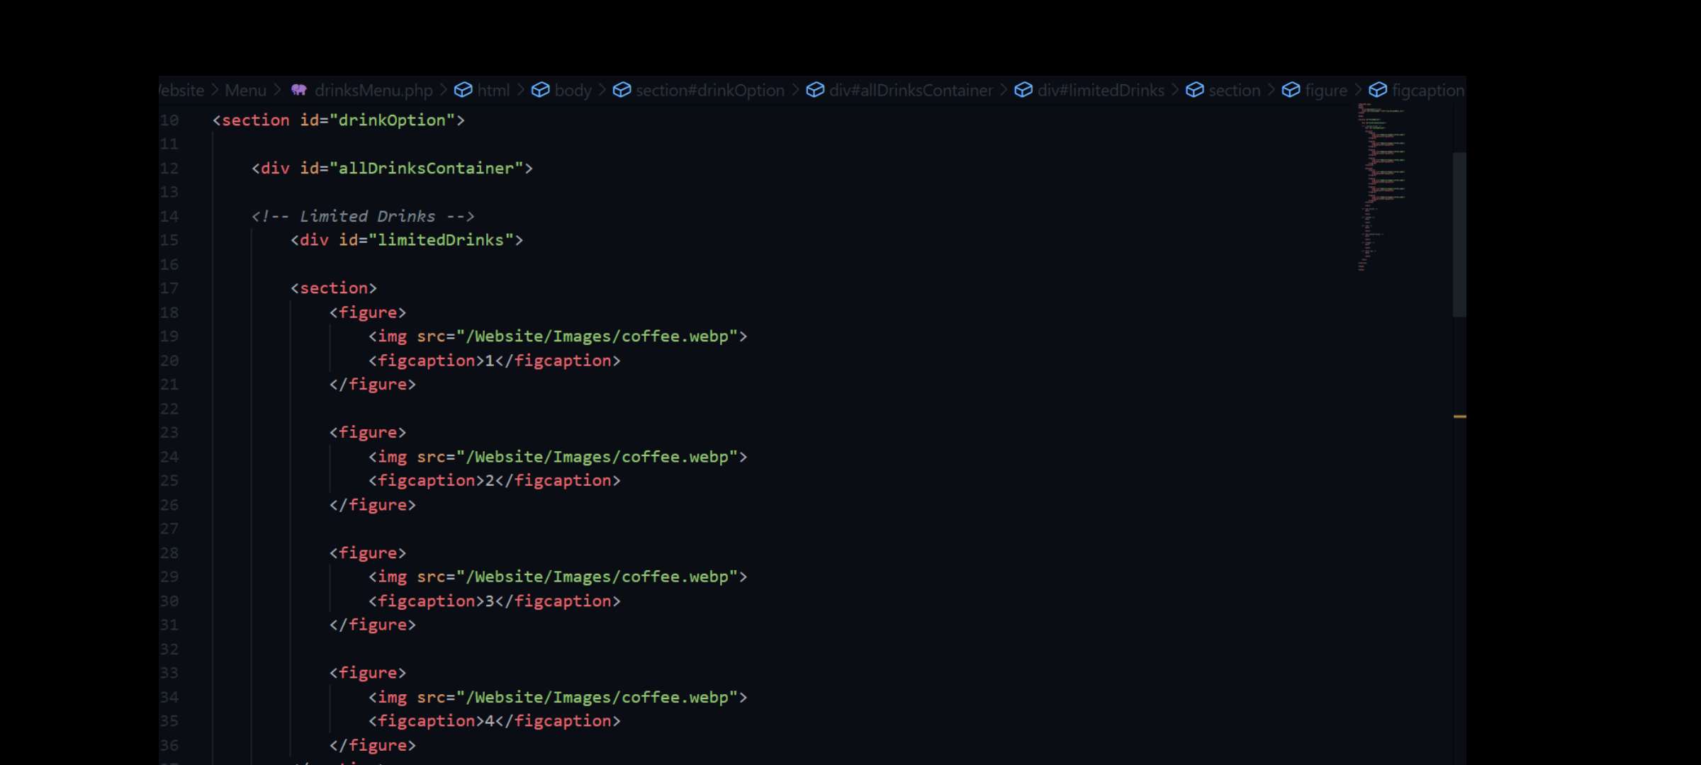Viewport: 1701px width, 765px height.
Task: Click the div#limitedDrinks breadcrumb cube icon
Action: pos(1024,90)
